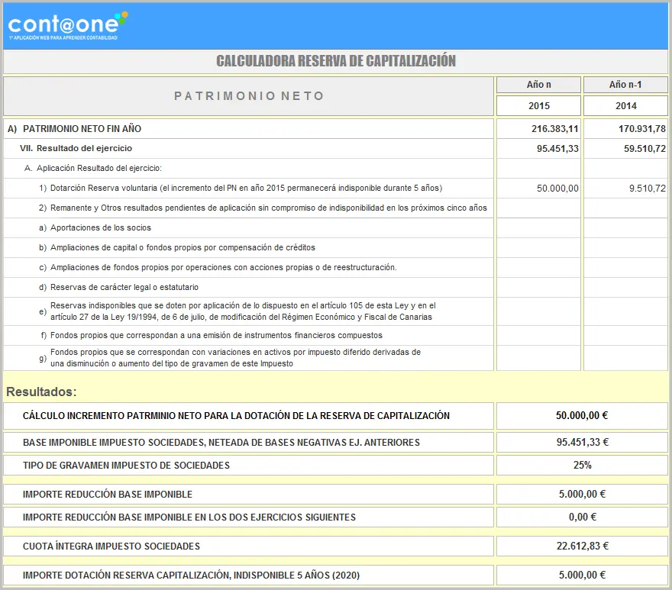Click 2015 cell for Aportaciones de los socios
672x590 pixels.
point(538,227)
